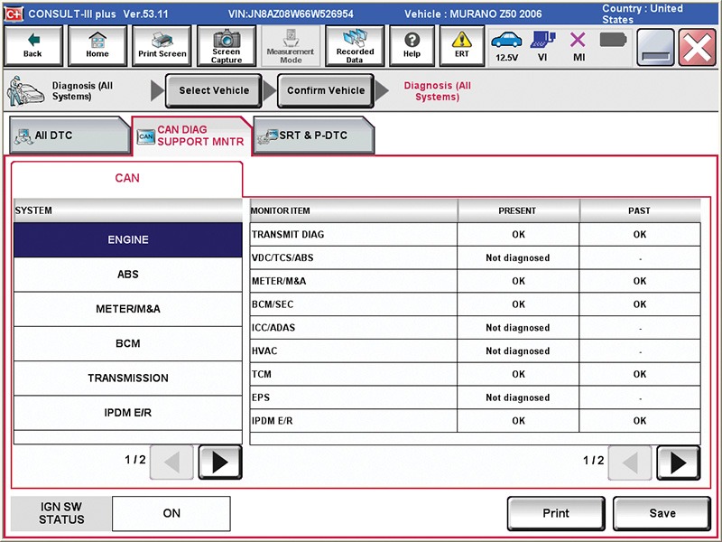Open Recorded Data
Screen dimensions: 722x542
pyautogui.click(x=355, y=46)
